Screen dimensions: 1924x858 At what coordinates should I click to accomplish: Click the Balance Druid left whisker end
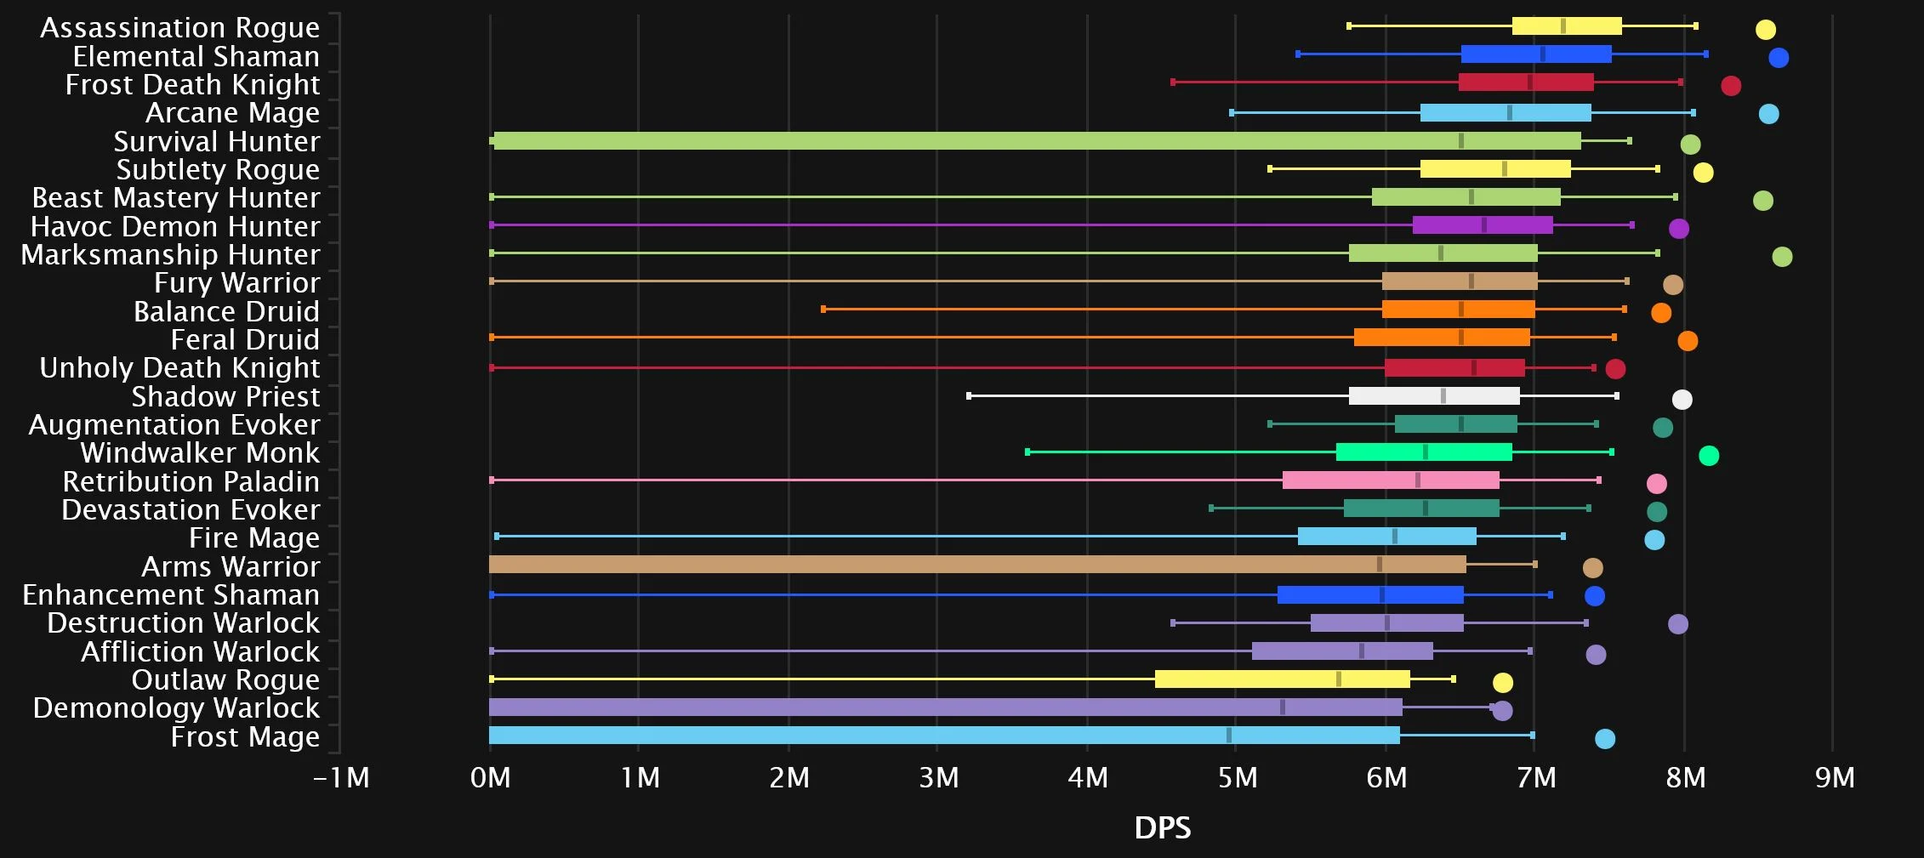(x=823, y=310)
